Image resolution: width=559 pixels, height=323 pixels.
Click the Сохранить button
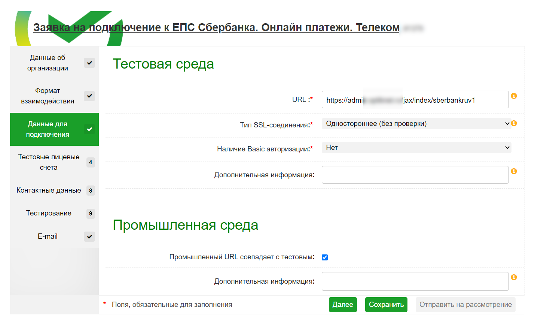[x=386, y=305]
